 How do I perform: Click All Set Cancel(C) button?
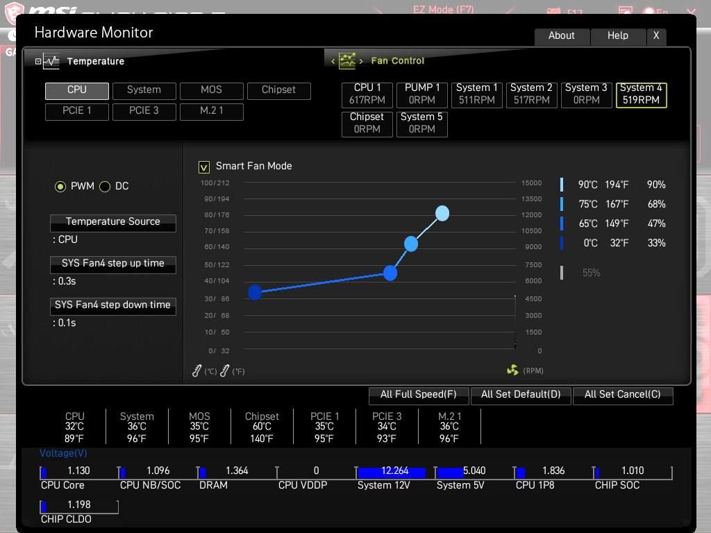(623, 395)
